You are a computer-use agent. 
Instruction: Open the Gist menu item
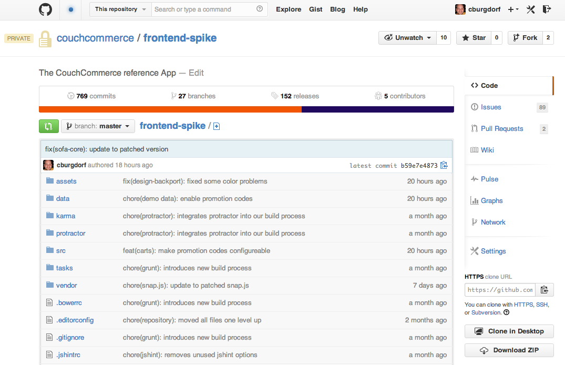316,9
